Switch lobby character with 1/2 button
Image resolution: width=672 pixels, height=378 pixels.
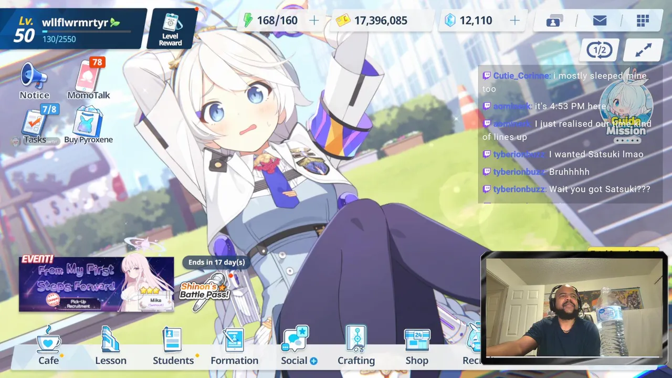pos(600,50)
